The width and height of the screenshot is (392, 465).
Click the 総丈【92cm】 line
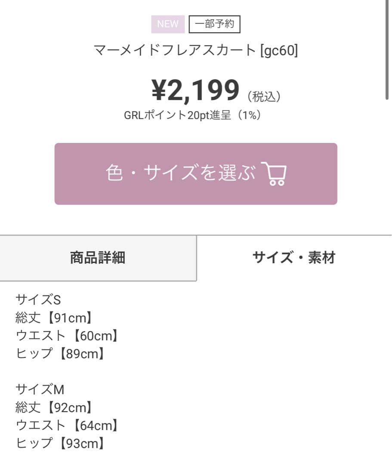pos(54,407)
